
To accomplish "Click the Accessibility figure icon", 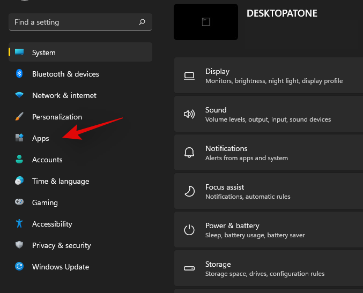I will point(19,224).
